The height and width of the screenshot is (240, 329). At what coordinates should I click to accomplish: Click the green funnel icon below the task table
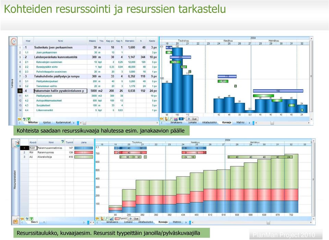[x=29, y=119]
